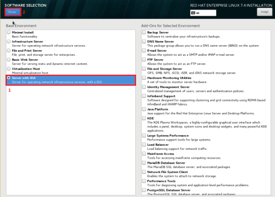Tick Mainframe Access checkbox
This screenshot has width=275, height=197.
tap(144, 154)
